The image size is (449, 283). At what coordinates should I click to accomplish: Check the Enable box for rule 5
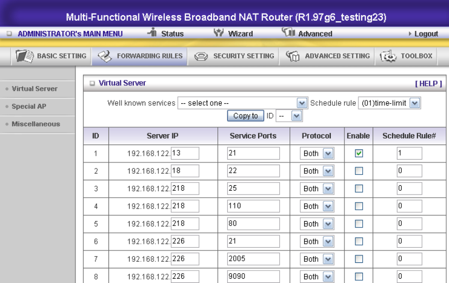[359, 224]
